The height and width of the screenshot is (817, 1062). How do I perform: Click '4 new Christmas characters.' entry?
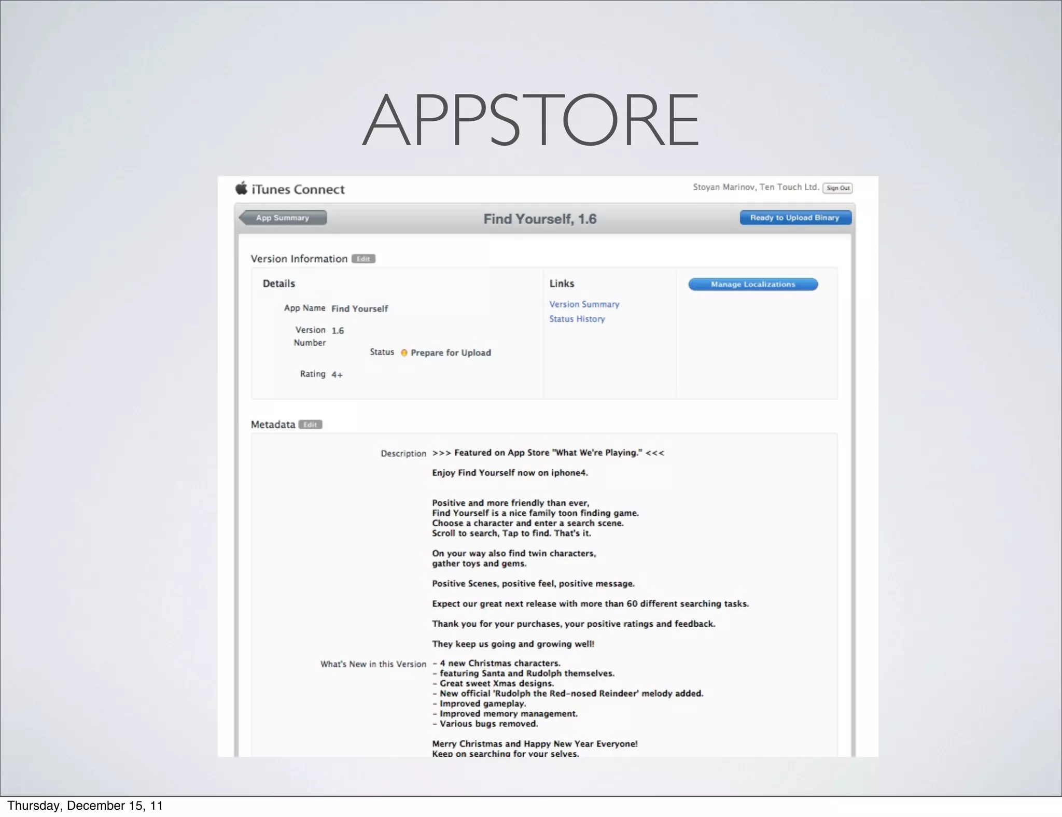(496, 663)
